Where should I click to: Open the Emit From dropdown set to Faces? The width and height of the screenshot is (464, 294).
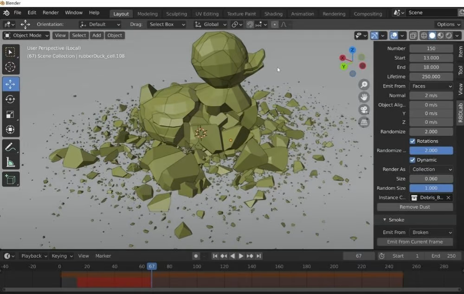(431, 86)
